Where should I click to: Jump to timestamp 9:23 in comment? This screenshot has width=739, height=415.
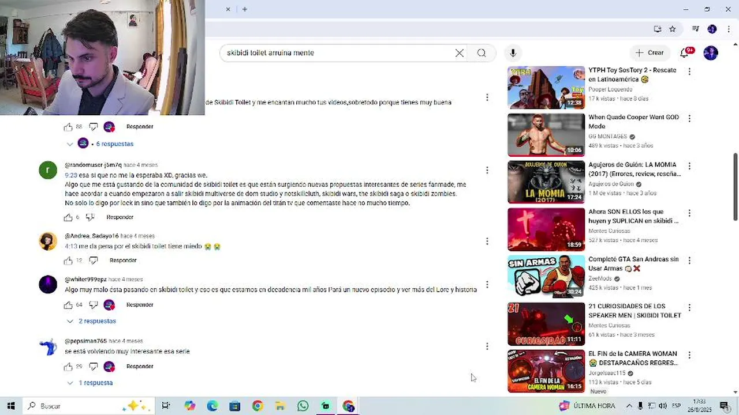[x=71, y=175]
